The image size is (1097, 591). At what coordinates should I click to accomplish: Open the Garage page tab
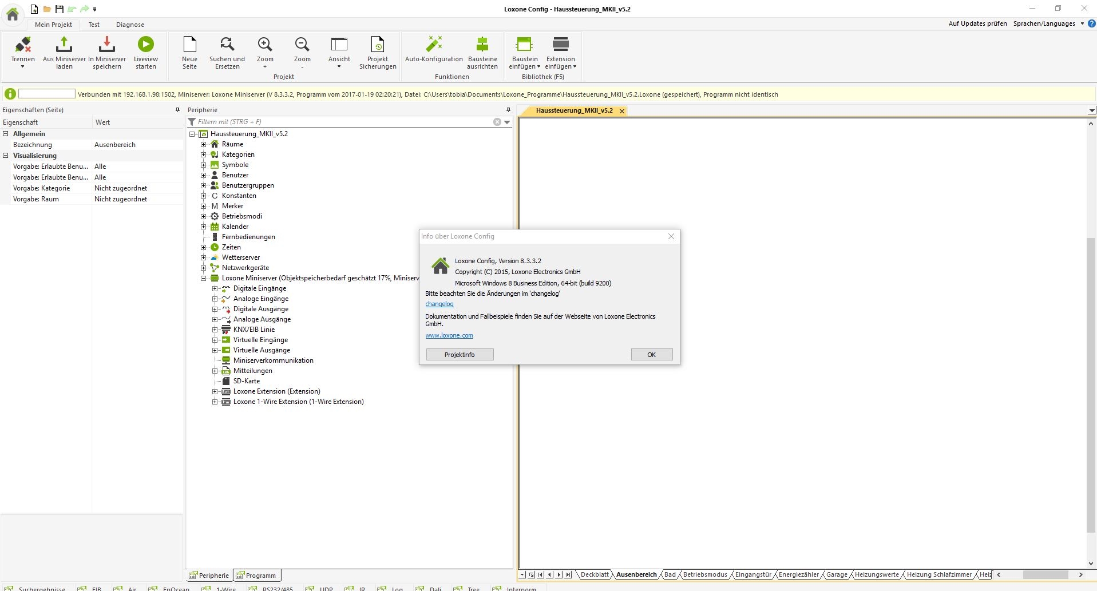(837, 574)
